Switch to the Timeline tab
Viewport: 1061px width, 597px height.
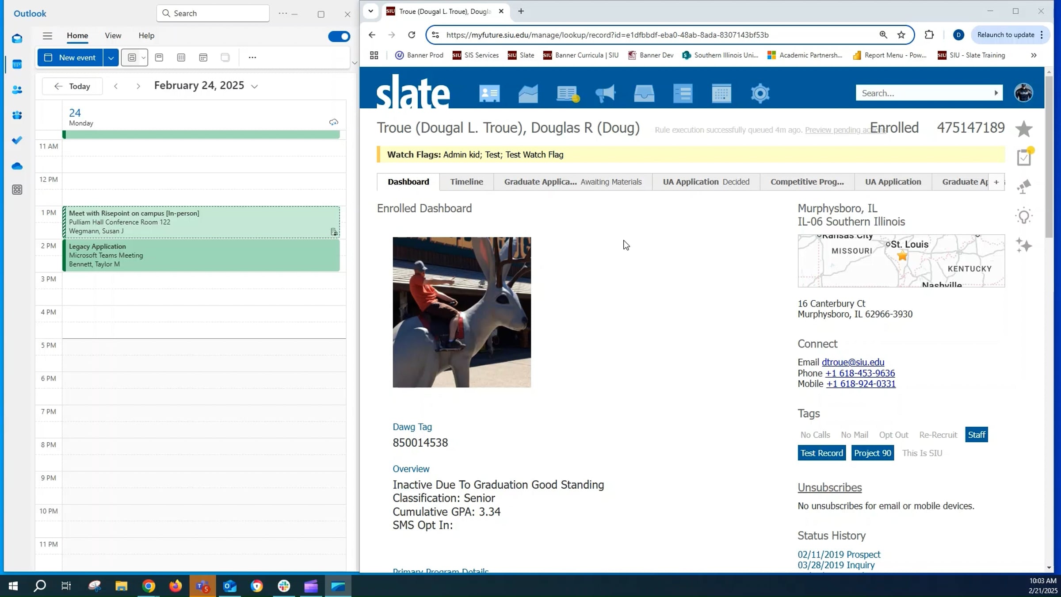click(x=466, y=182)
